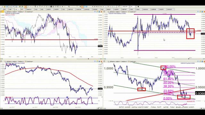The height and width of the screenshot is (115, 205).
Task: Open 'Свойства' dropdown in top-left chart
Action: [x=29, y=12]
